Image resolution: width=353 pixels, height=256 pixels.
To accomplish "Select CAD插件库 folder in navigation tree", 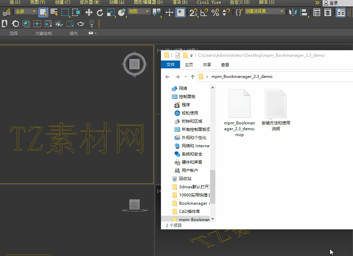I will 186,211.
